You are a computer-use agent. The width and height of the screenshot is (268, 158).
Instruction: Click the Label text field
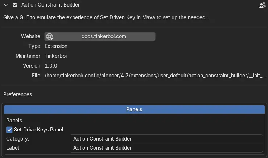coord(166,148)
